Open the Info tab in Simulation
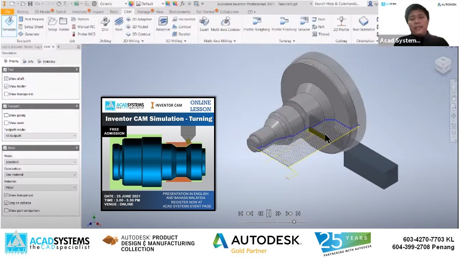Viewport: 459px width, 258px height. tap(28, 61)
